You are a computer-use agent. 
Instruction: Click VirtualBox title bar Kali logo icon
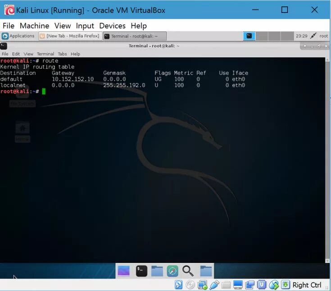[x=9, y=10]
